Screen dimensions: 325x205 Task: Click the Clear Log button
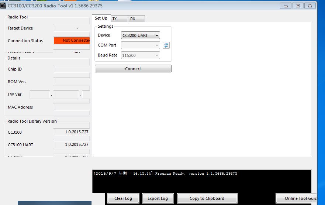pyautogui.click(x=123, y=198)
